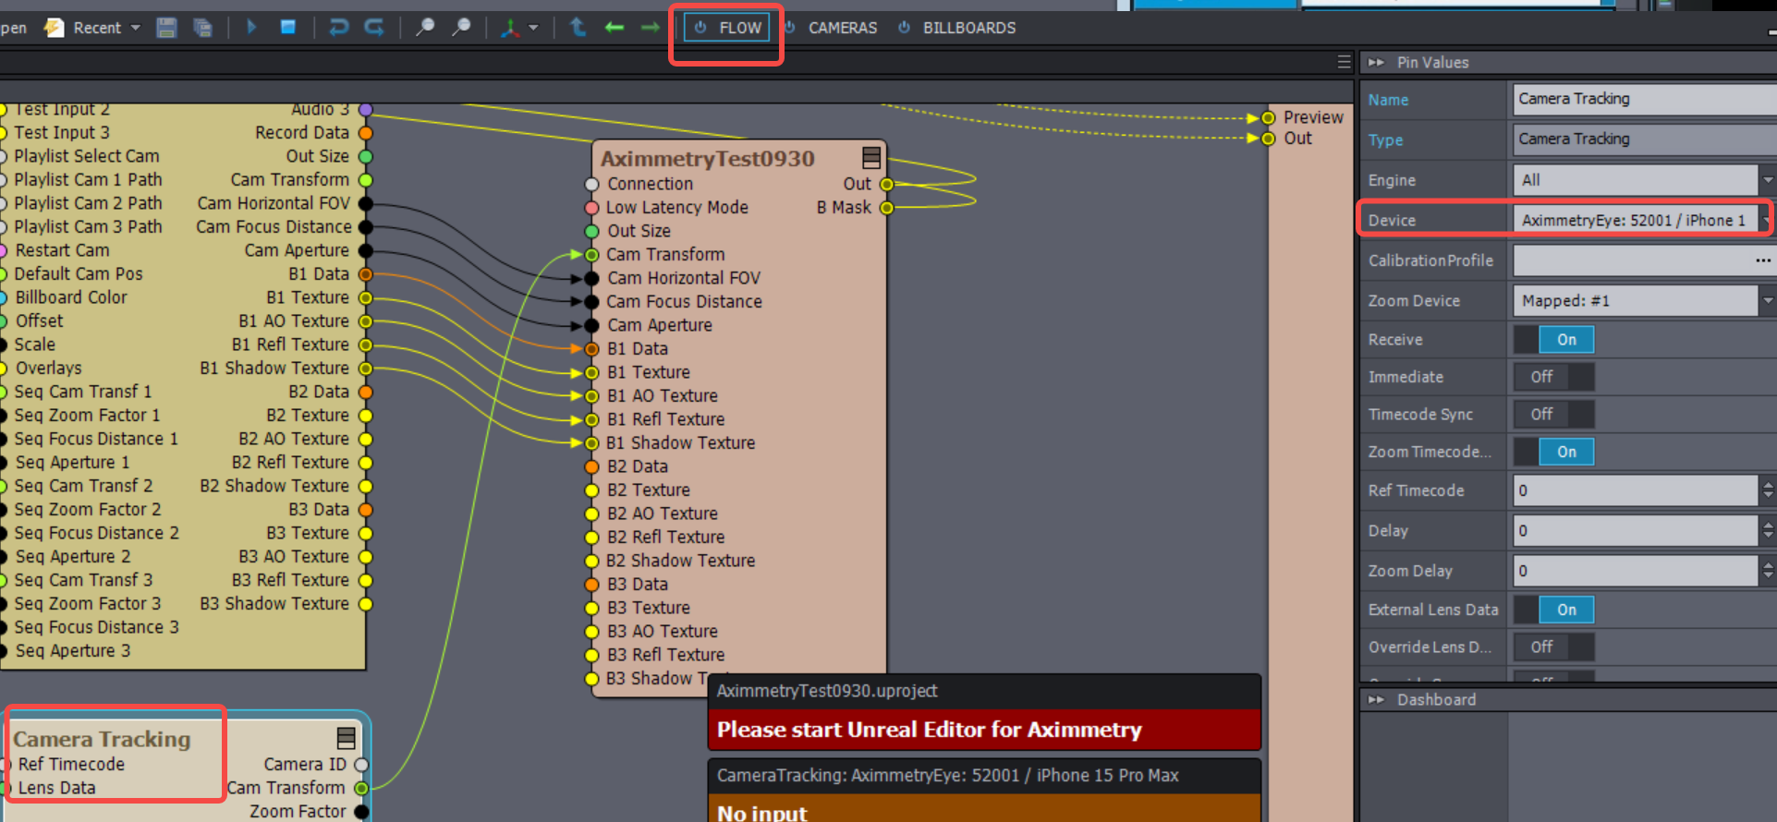
Task: Select the Camera Tracking node title
Action: (x=102, y=739)
